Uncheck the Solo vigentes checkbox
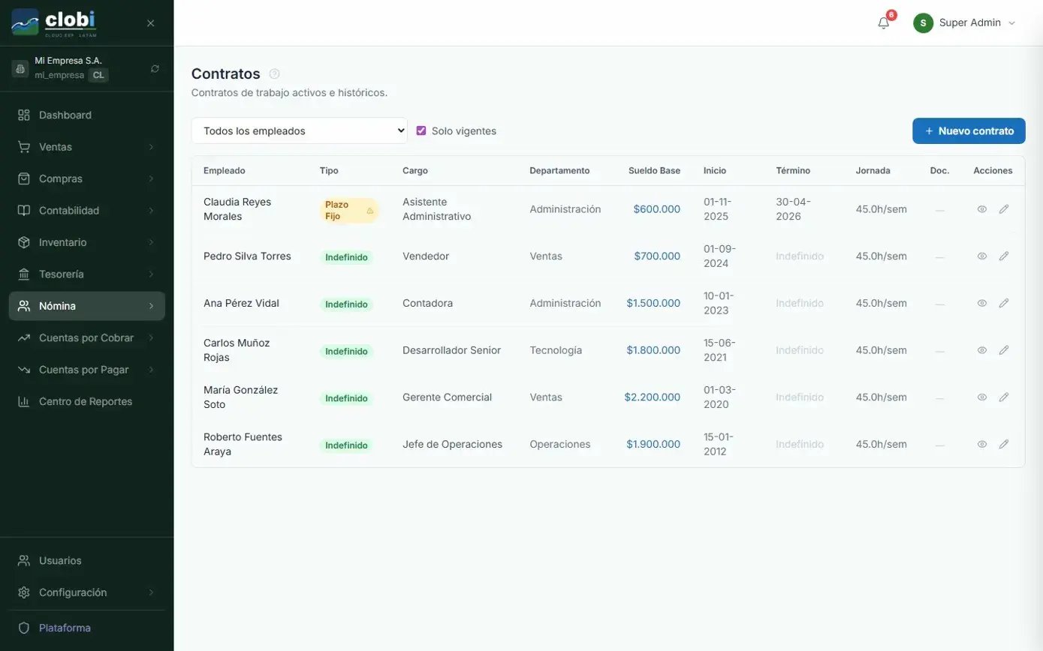This screenshot has width=1043, height=651. [421, 130]
